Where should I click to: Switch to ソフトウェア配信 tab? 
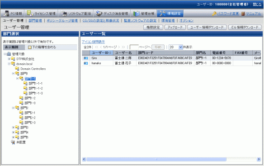(76, 13)
